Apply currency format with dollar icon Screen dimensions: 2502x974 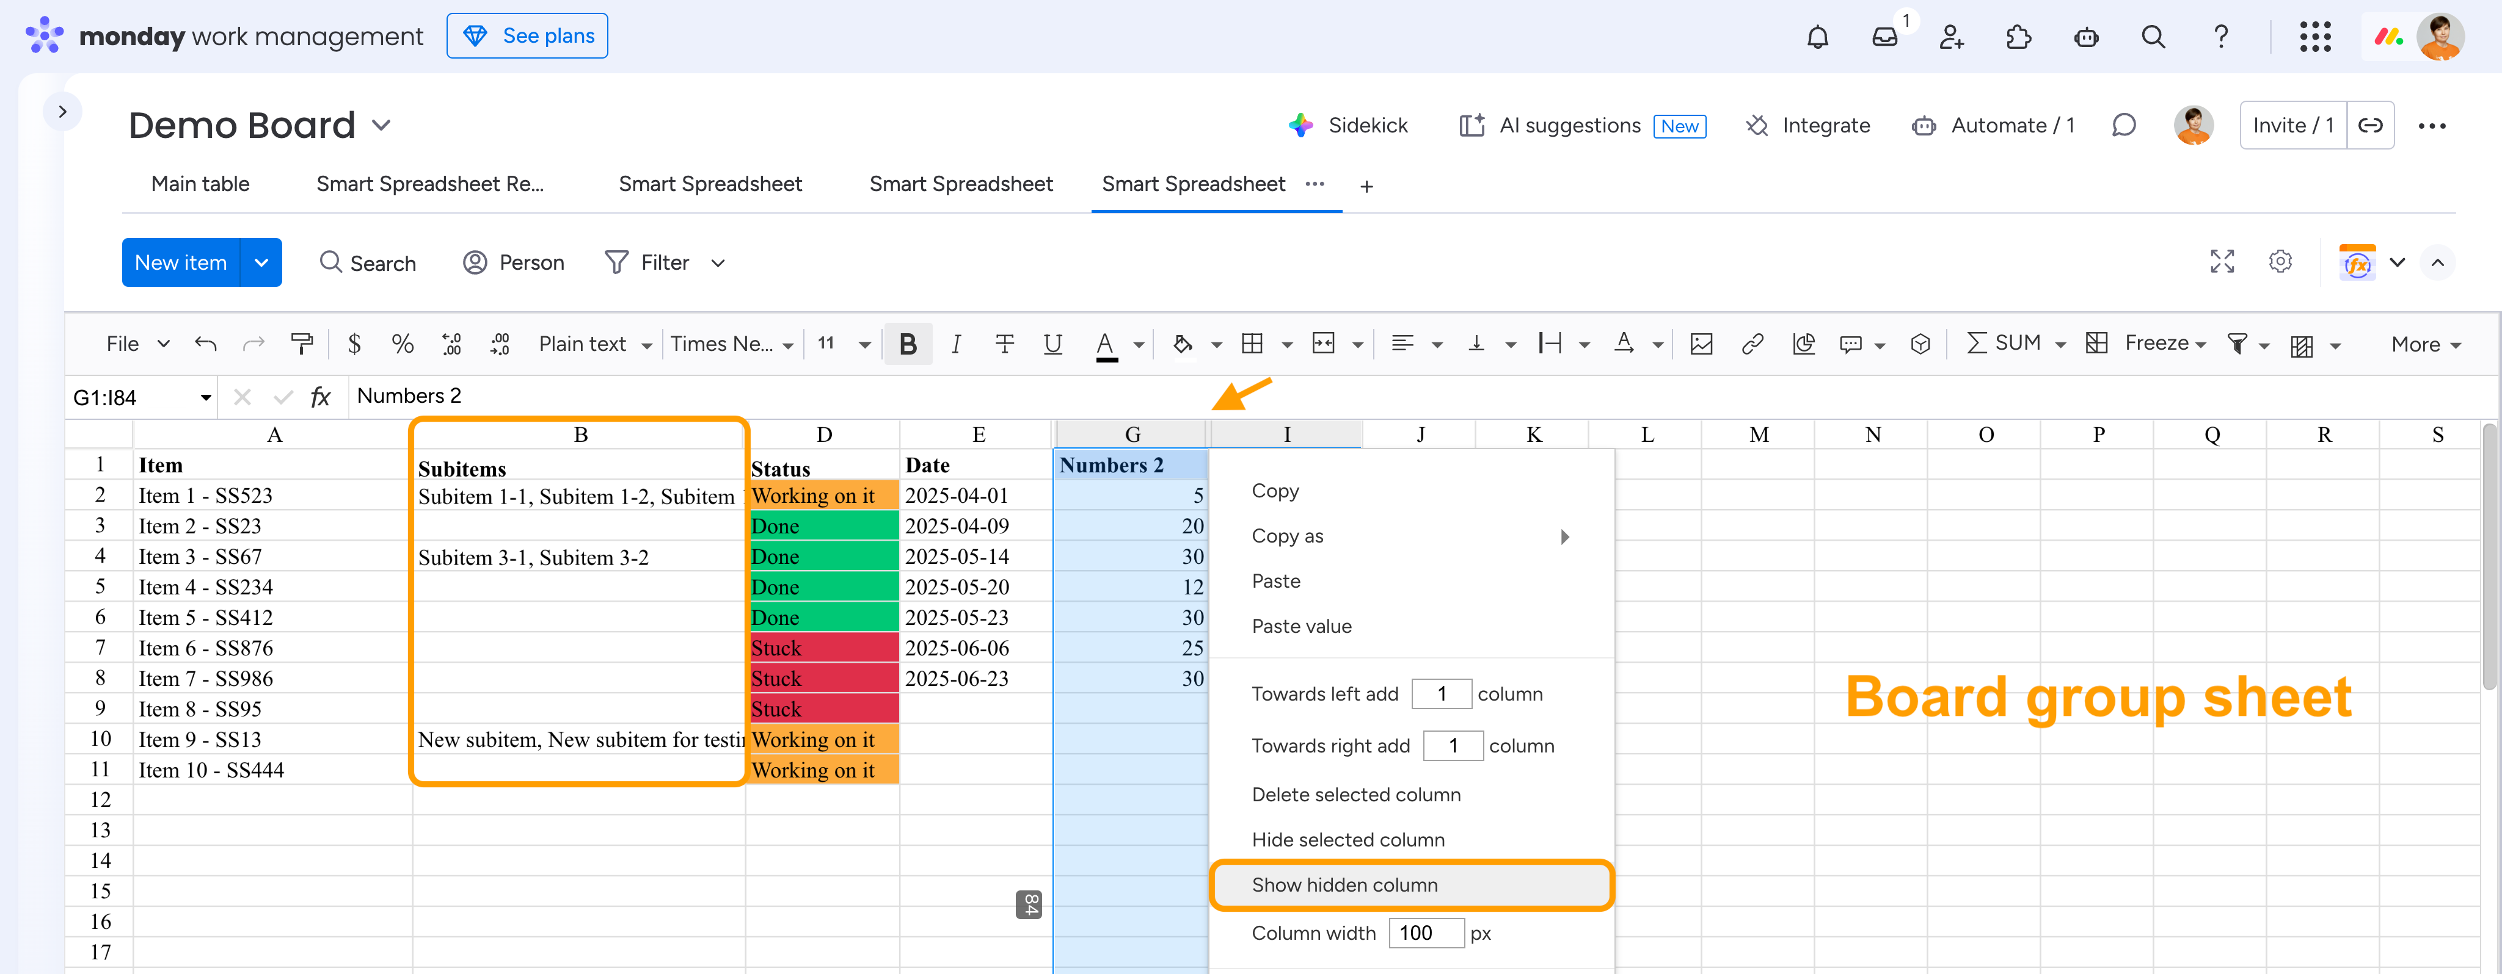click(354, 344)
